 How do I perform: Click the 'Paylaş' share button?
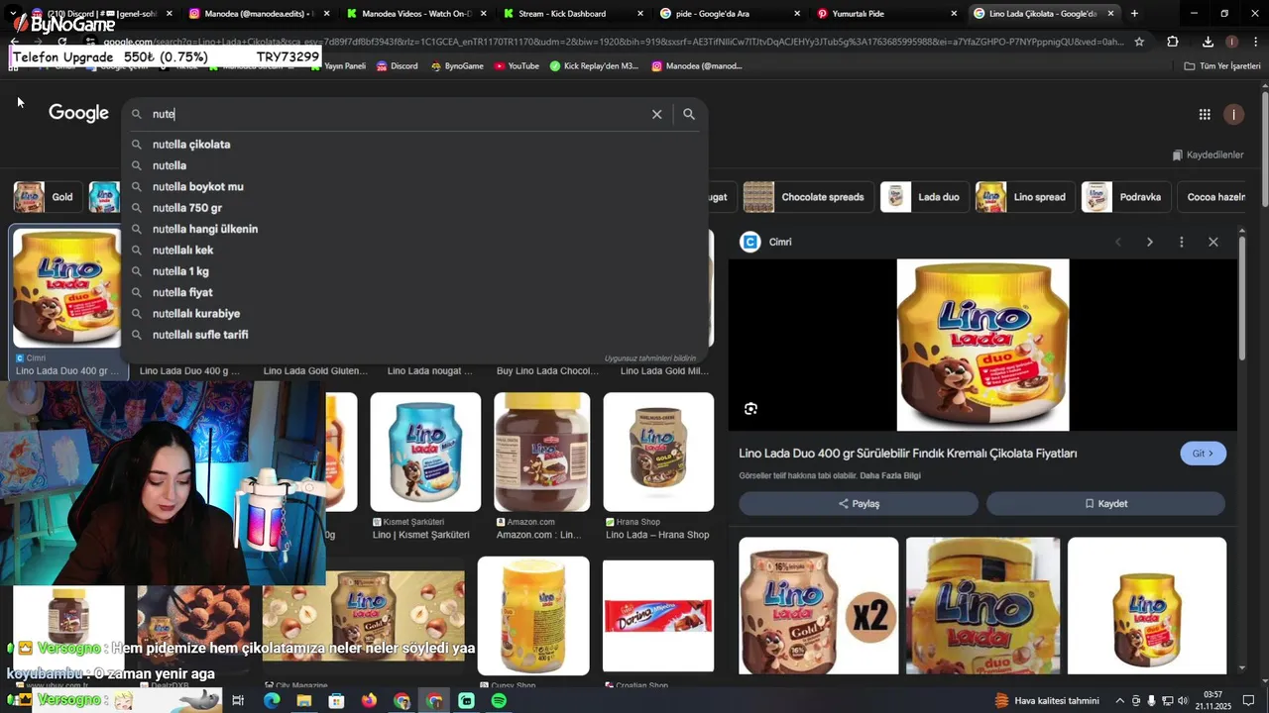point(859,504)
